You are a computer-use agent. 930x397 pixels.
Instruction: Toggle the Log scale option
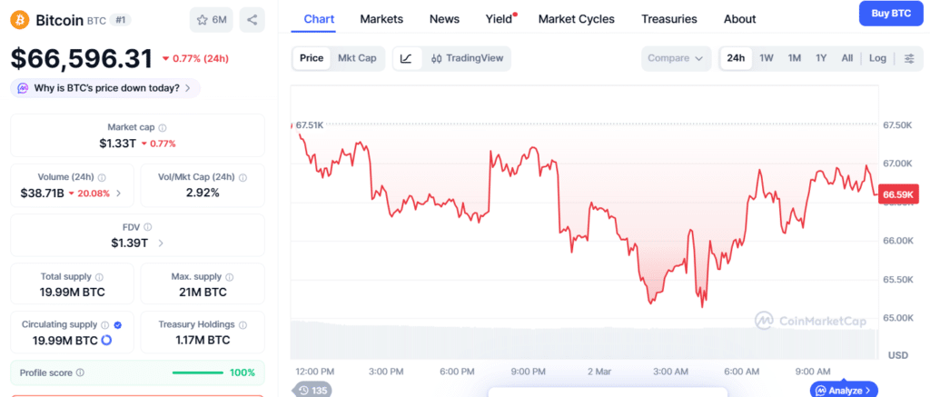point(877,58)
